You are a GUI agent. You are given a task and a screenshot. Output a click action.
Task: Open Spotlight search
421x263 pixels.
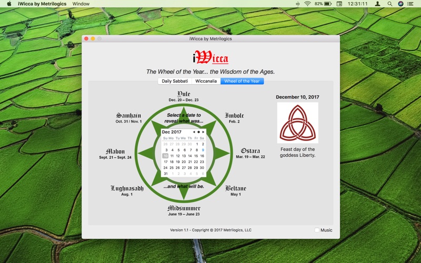click(x=389, y=4)
